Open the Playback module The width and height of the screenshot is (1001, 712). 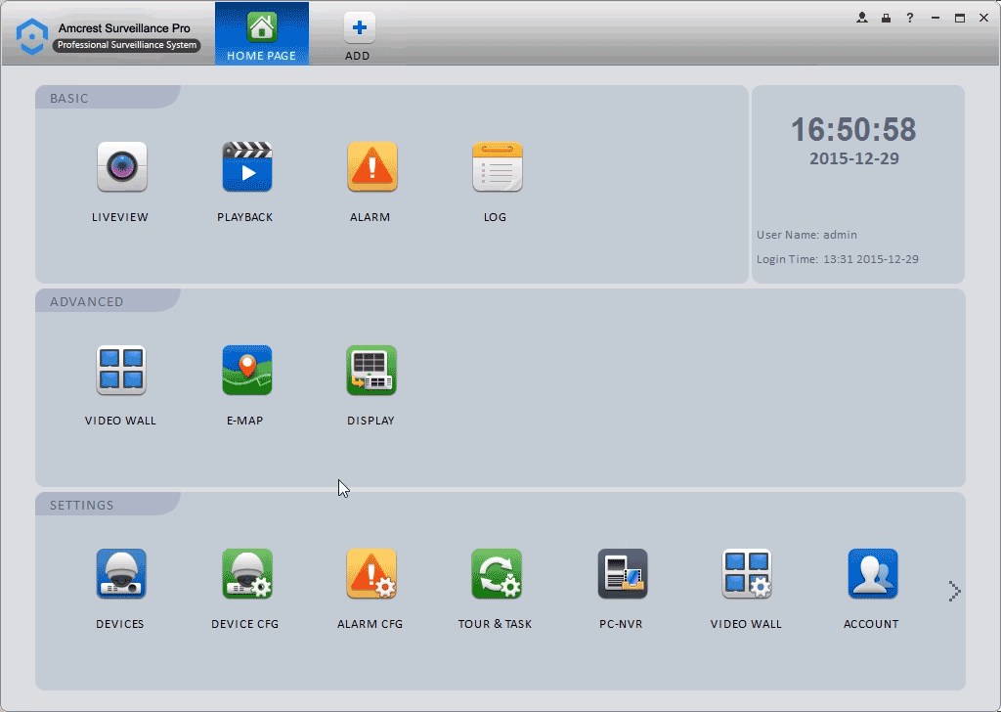click(x=247, y=166)
